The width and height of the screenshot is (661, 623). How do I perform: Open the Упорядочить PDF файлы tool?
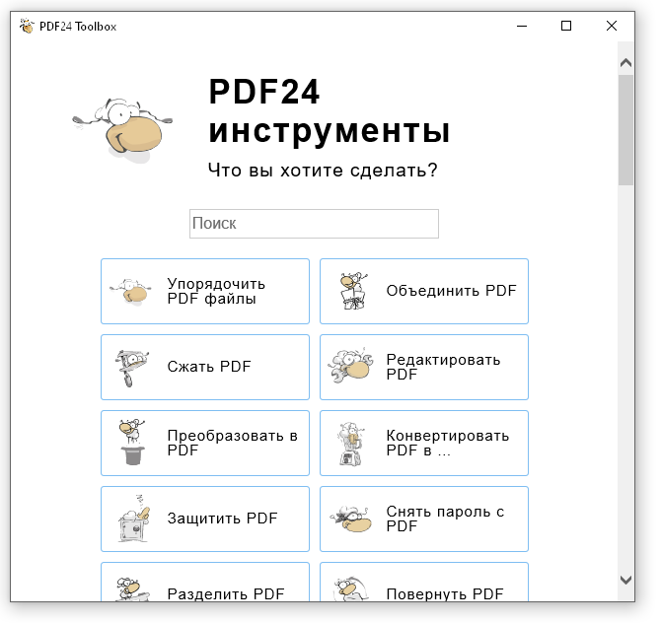205,292
